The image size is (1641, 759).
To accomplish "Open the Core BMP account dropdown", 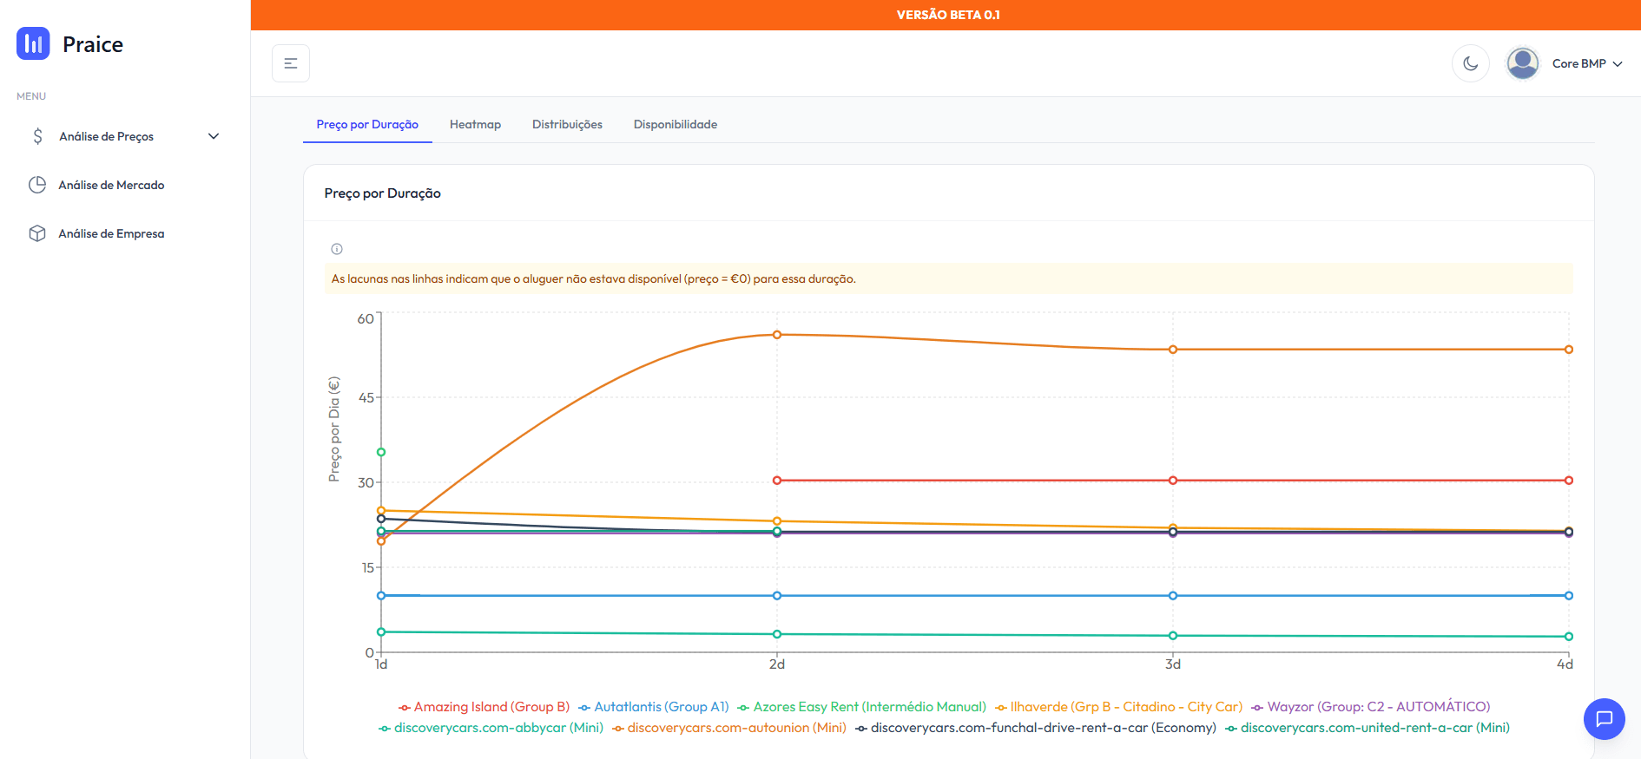I will (x=1586, y=63).
